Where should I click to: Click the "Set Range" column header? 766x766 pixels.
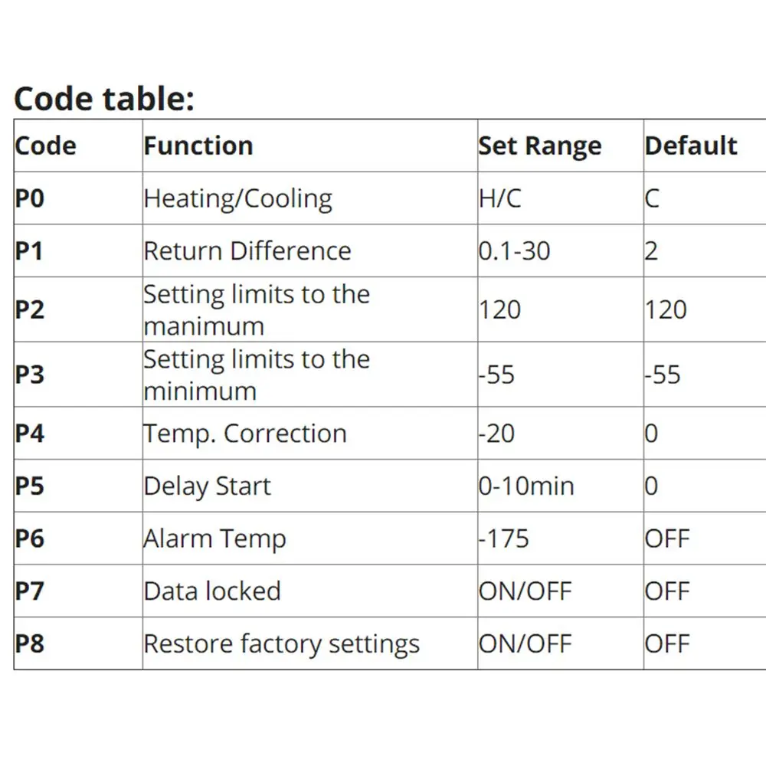pos(540,146)
